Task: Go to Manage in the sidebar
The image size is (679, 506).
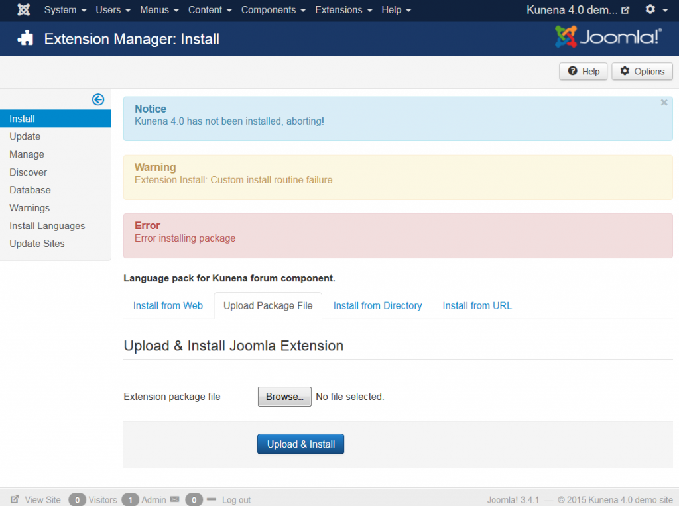Action: pos(27,154)
